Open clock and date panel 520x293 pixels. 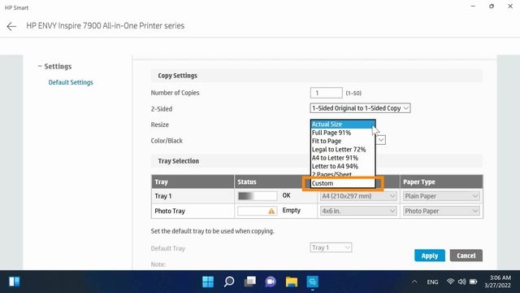coord(497,282)
